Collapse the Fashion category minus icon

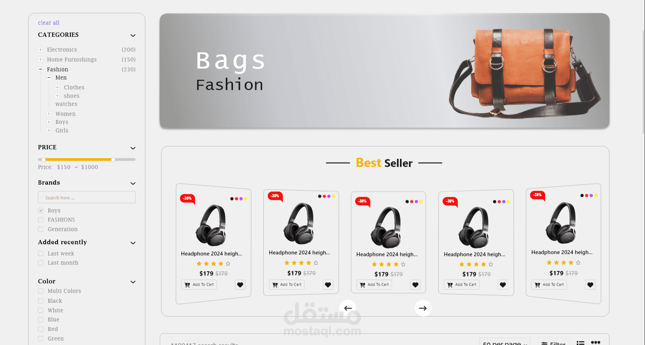pyautogui.click(x=41, y=69)
